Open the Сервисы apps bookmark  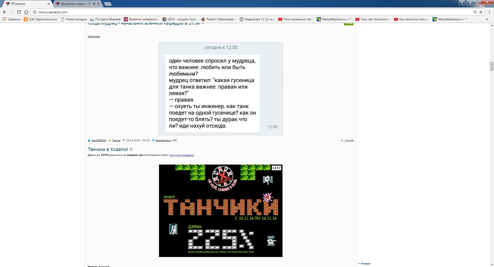[x=12, y=19]
